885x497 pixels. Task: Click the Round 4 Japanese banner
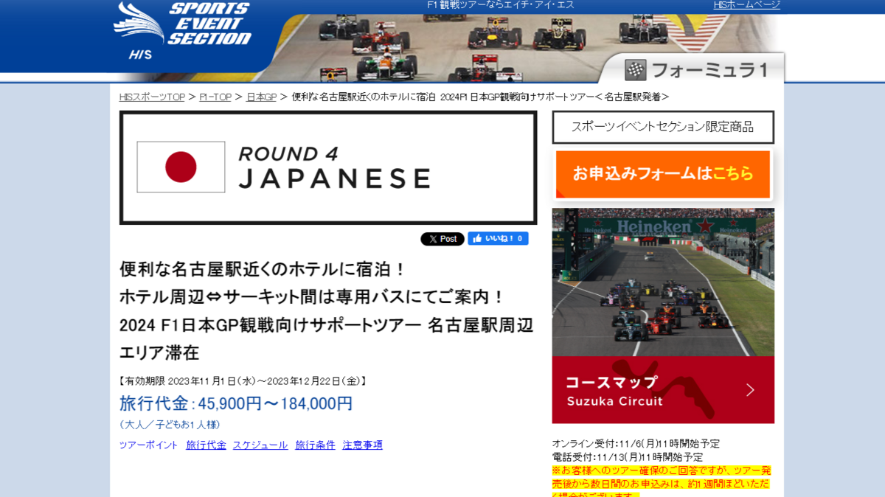[x=328, y=167]
